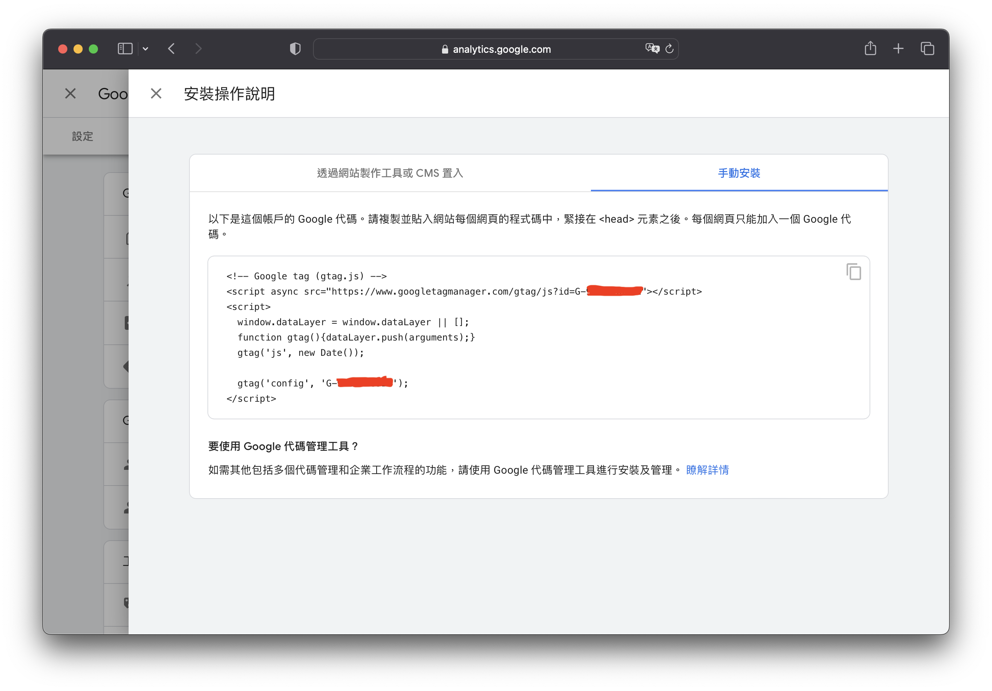Click the closing </script> line

(x=251, y=399)
